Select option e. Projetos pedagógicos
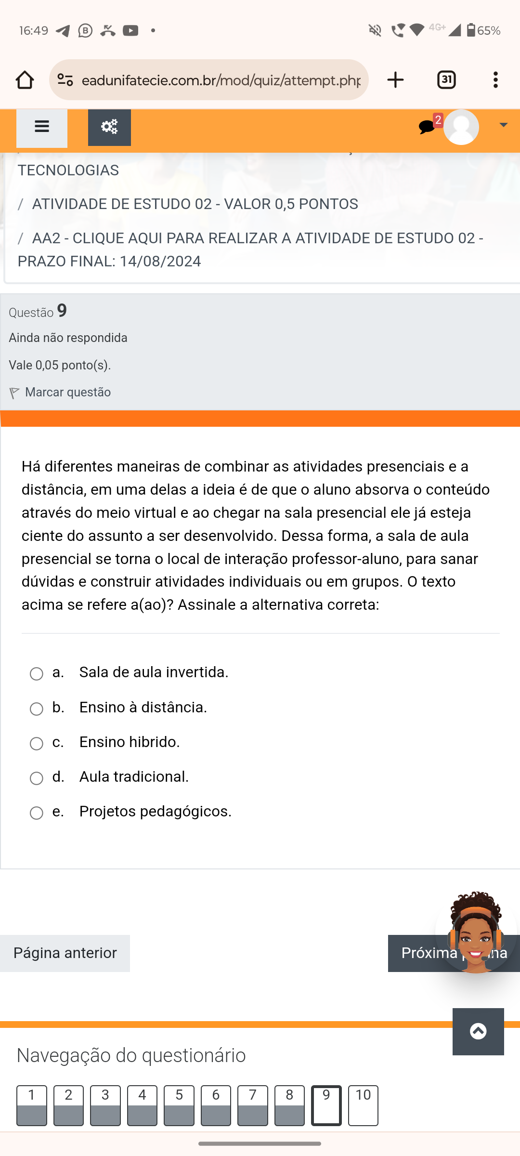The image size is (520, 1156). [37, 813]
